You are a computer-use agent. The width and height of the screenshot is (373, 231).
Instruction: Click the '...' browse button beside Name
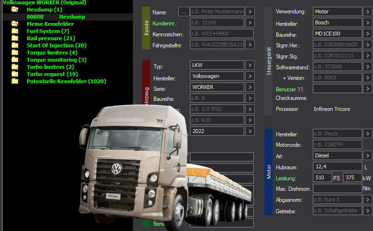184,11
